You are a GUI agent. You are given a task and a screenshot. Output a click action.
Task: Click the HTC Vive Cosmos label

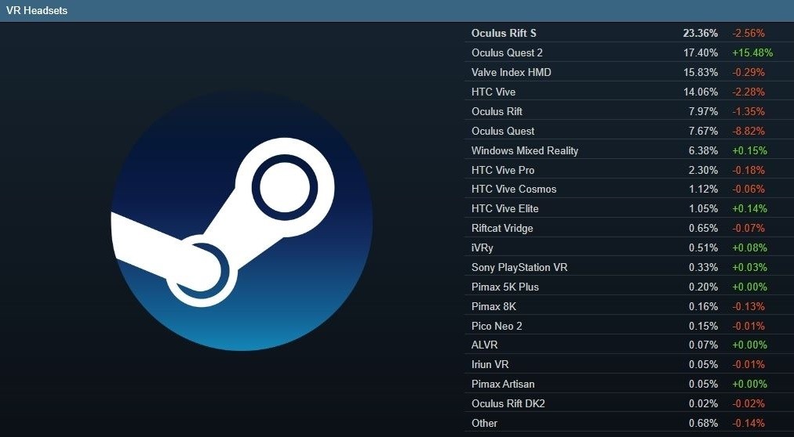click(513, 190)
